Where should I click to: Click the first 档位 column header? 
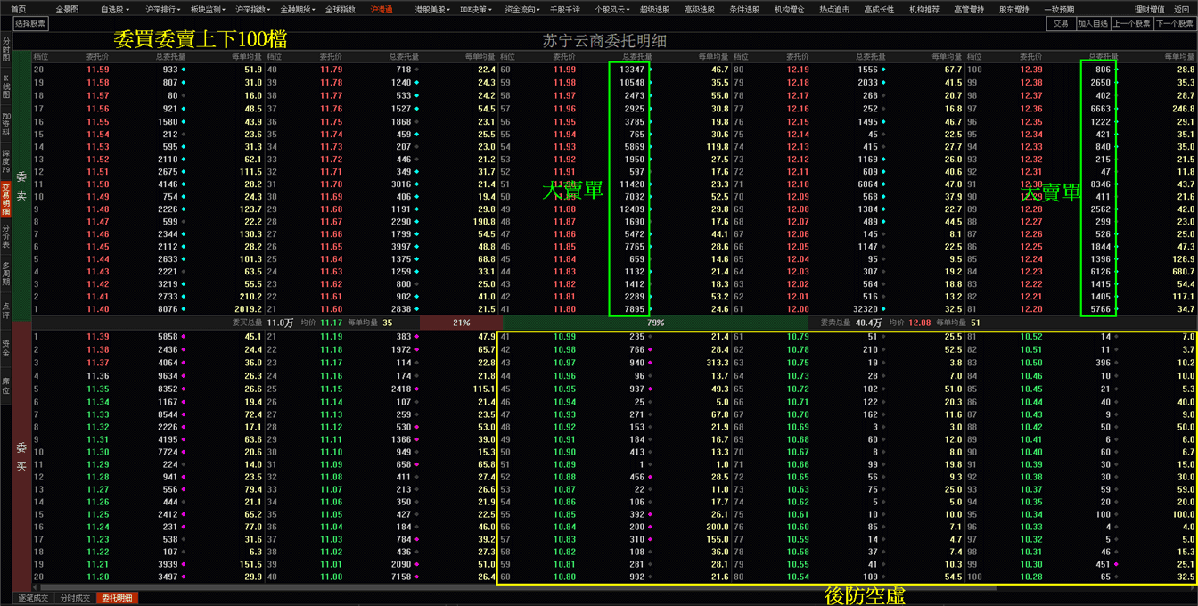41,56
